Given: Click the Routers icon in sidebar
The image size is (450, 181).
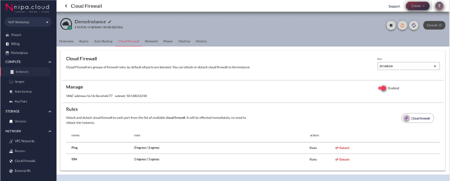Looking at the screenshot, I should tap(11, 151).
